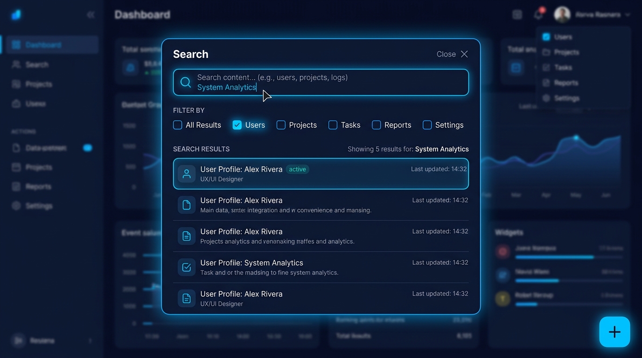Click 'Last updated: 14:32' on the System Analytics row
This screenshot has width=642, height=358.
440,262
